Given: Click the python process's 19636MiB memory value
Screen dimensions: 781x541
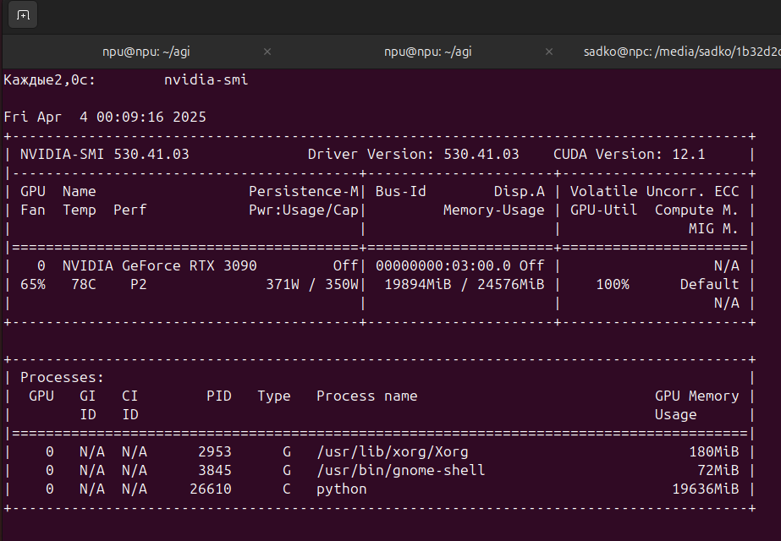Looking at the screenshot, I should (x=705, y=489).
